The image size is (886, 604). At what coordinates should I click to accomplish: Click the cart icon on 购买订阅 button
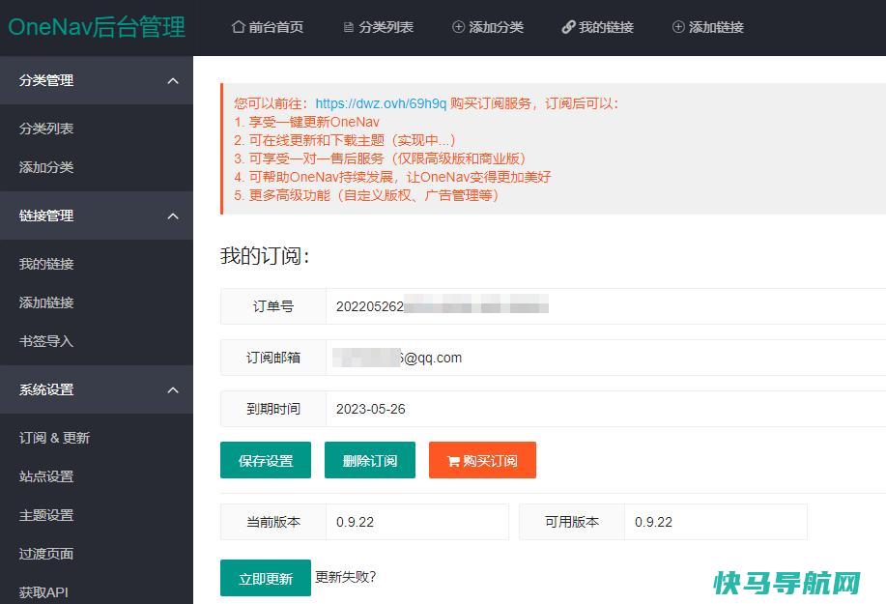453,461
